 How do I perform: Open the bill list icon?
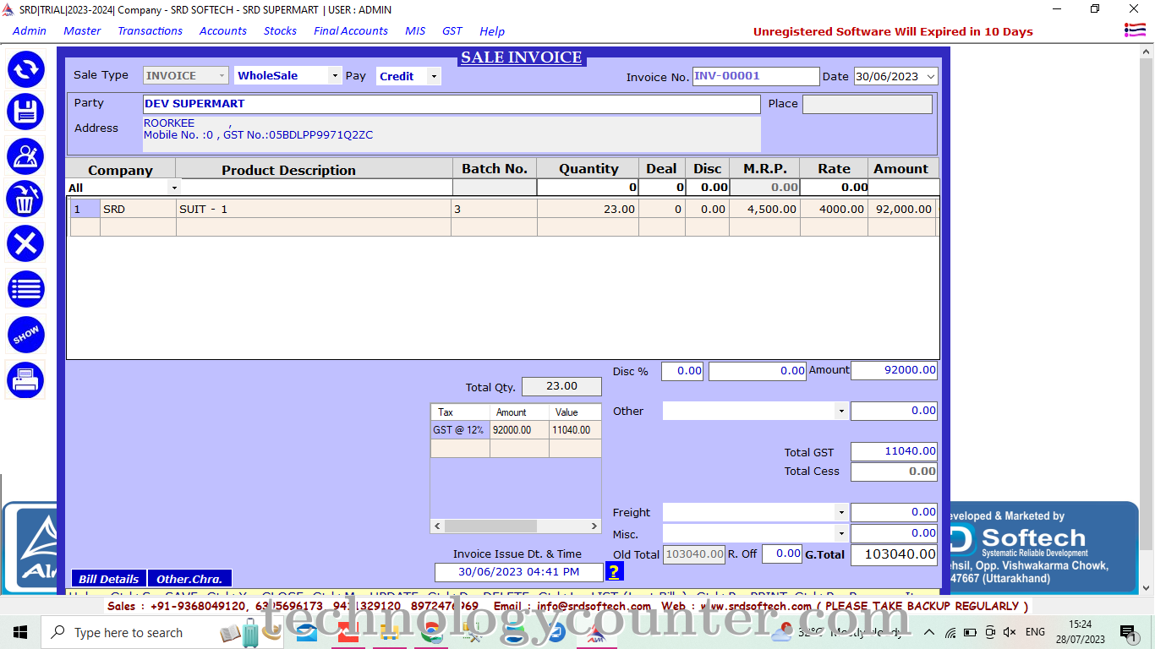point(26,290)
